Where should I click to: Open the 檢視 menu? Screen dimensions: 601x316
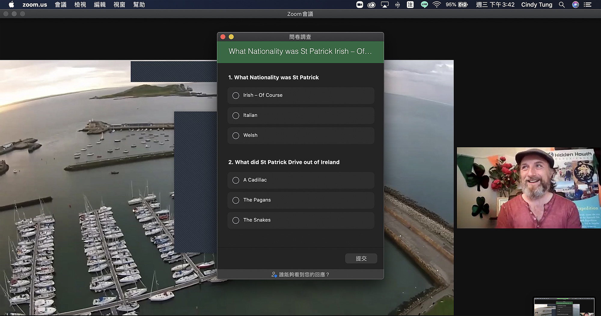[x=80, y=5]
